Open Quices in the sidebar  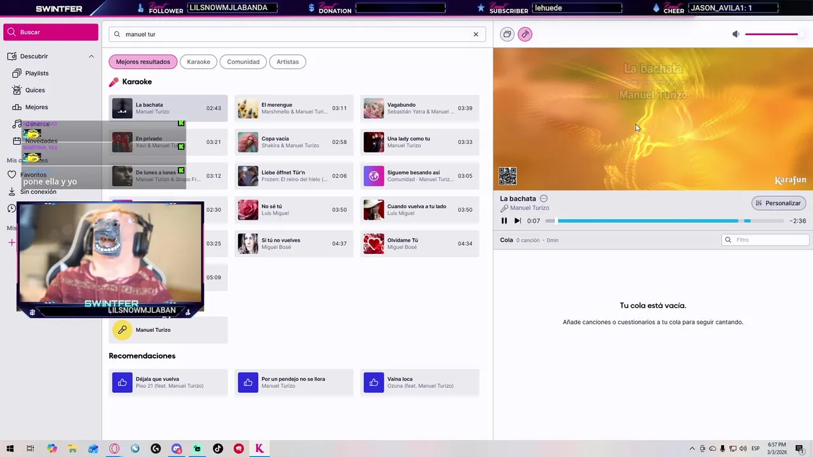click(35, 90)
